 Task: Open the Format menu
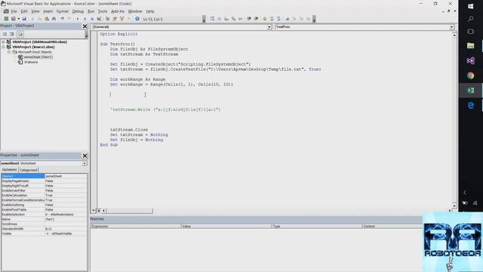coord(62,11)
